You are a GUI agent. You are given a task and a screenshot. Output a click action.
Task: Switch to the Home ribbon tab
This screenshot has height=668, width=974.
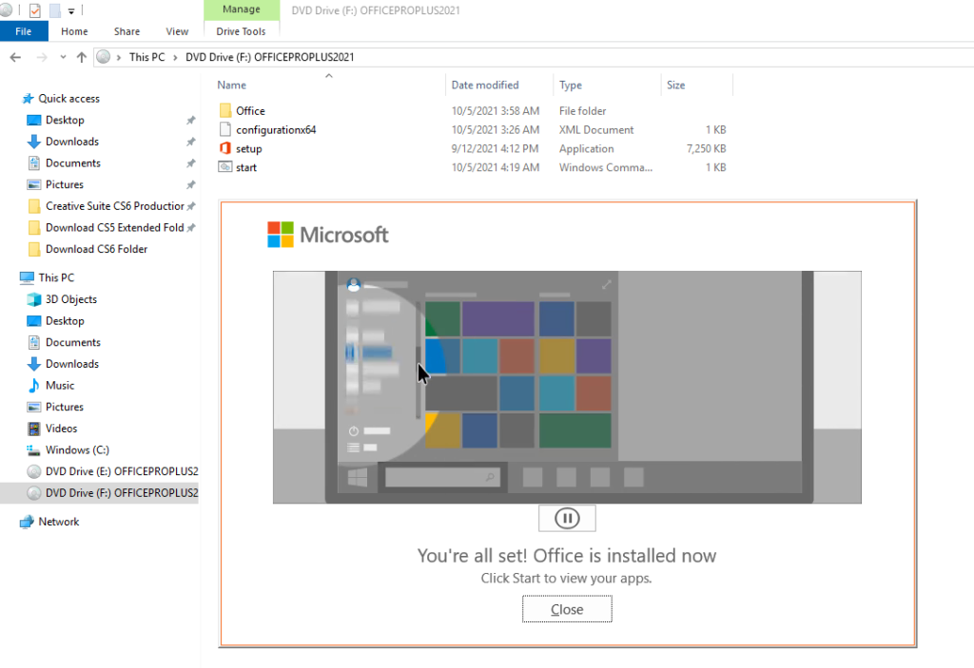(74, 31)
